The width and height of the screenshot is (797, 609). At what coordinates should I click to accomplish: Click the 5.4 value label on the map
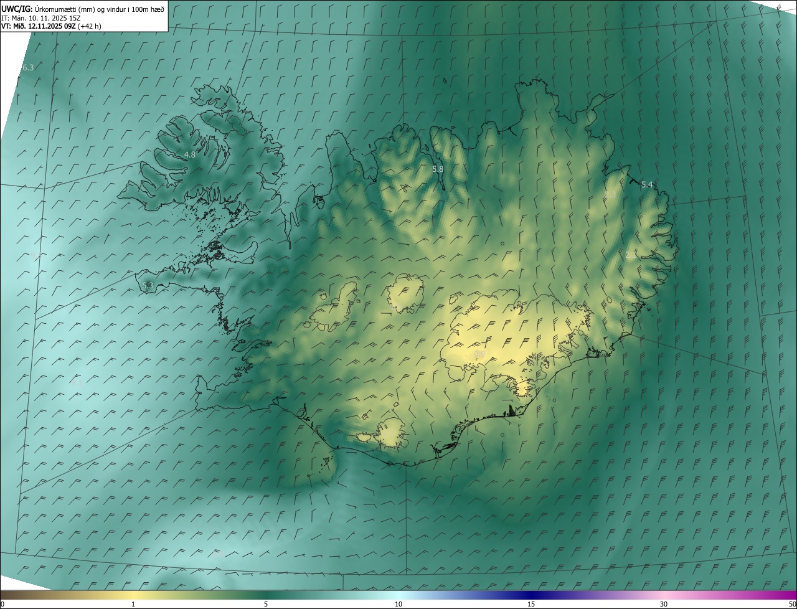(647, 184)
